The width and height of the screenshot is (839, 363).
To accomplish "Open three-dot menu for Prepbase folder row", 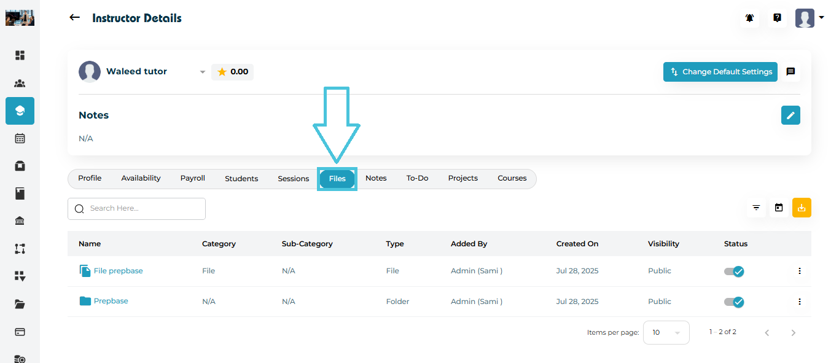I will 799,302.
